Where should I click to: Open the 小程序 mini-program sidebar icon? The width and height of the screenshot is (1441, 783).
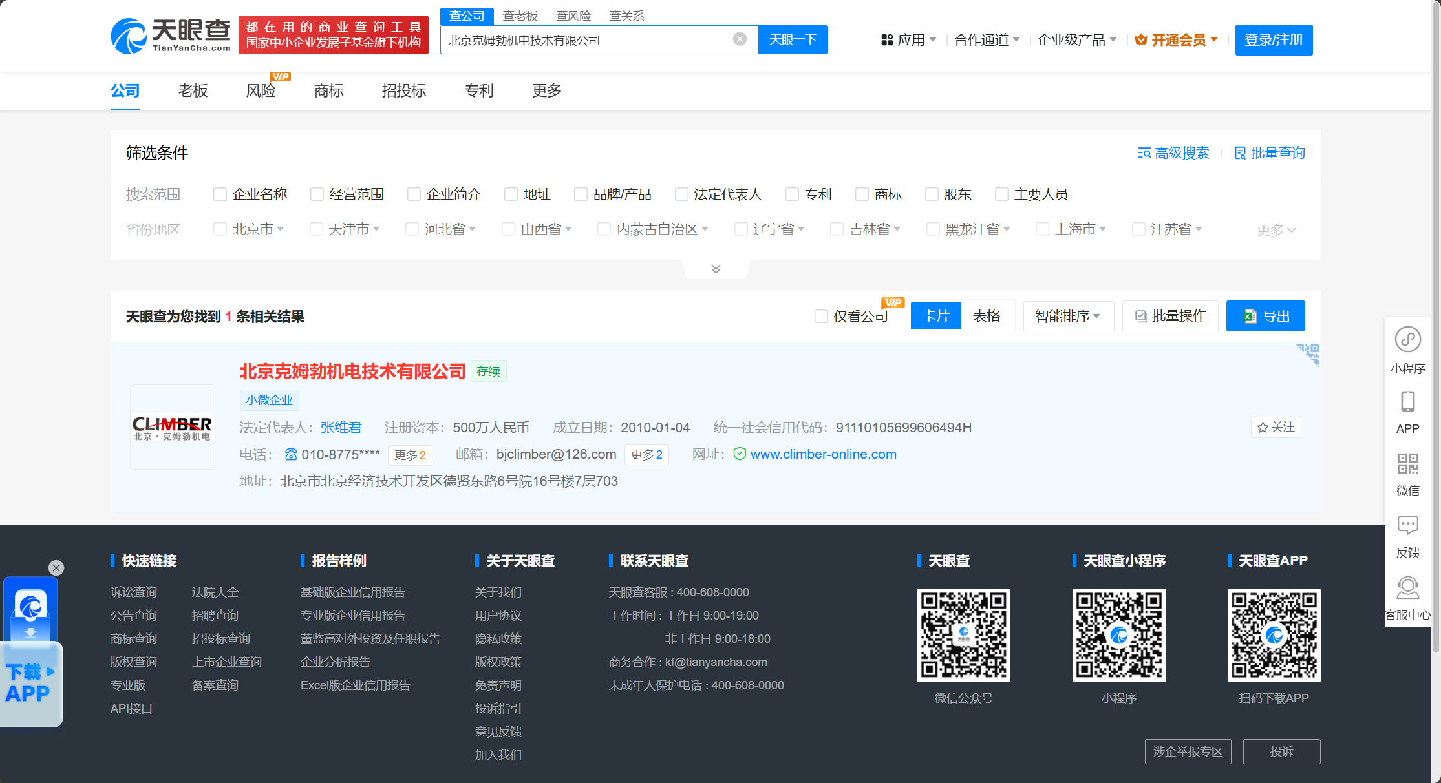point(1407,340)
